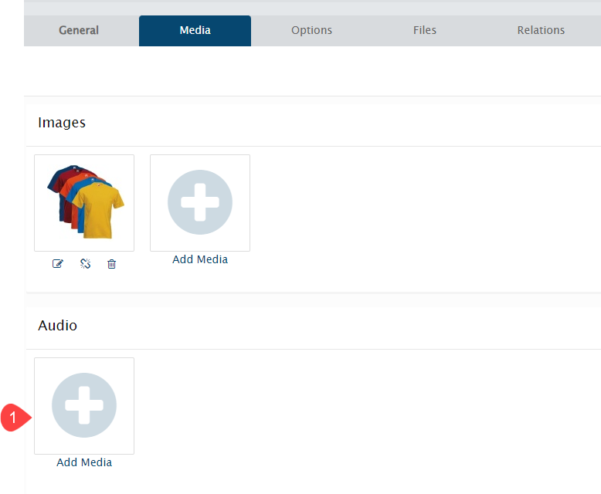Viewport: 601px width, 494px height.
Task: Open the Relations tab
Action: 541,30
